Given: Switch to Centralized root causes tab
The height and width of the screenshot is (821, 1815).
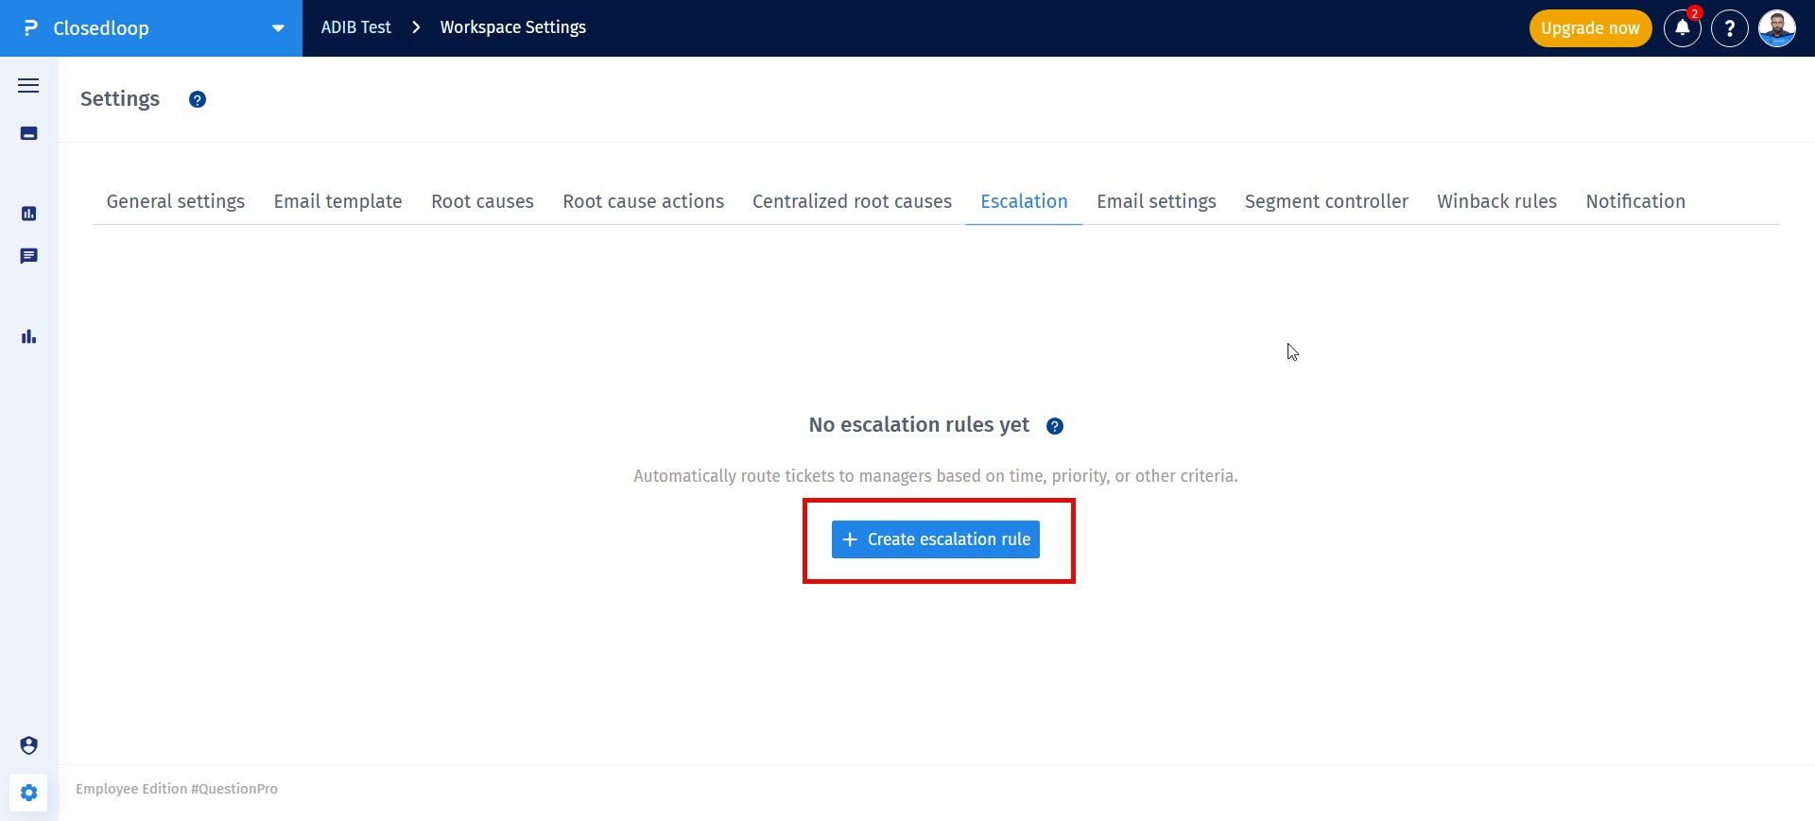Looking at the screenshot, I should click(852, 201).
